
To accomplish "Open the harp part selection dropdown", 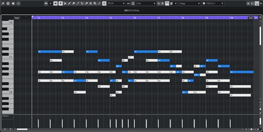I will pyautogui.click(x=190, y=3).
